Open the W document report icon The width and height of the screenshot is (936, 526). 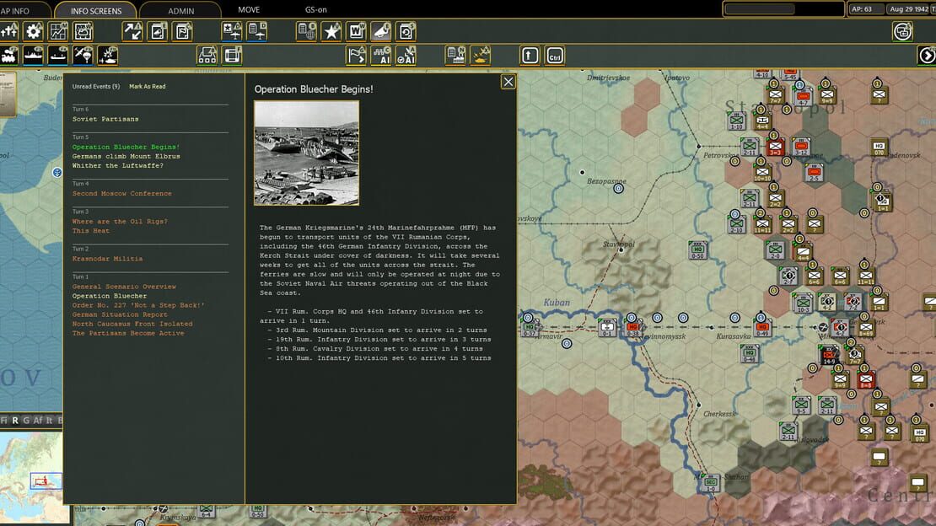coord(357,31)
